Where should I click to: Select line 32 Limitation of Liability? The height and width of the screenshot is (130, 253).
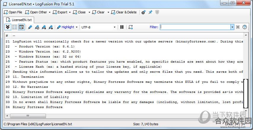pos(124,97)
